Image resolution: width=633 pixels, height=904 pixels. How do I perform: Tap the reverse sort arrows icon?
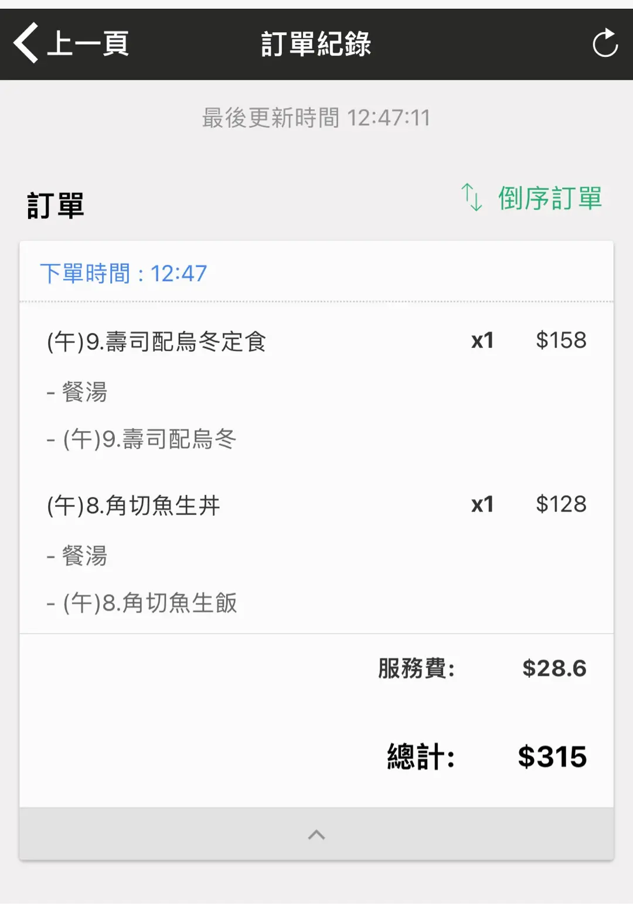471,197
